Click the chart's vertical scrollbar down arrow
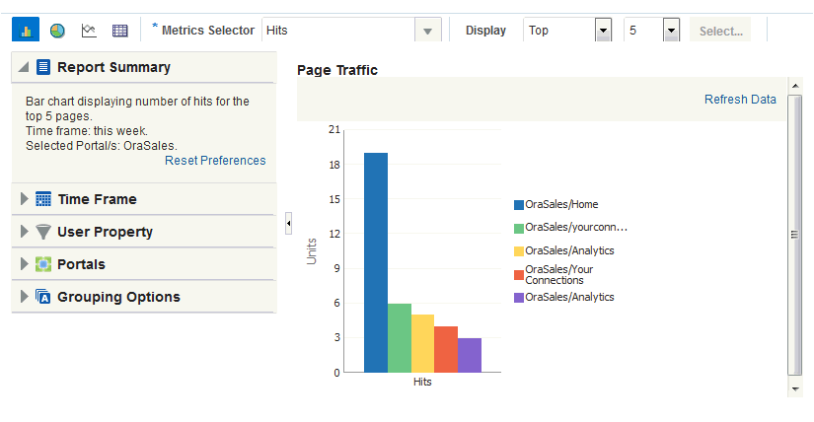Screen dimensions: 814x422 (x=795, y=389)
